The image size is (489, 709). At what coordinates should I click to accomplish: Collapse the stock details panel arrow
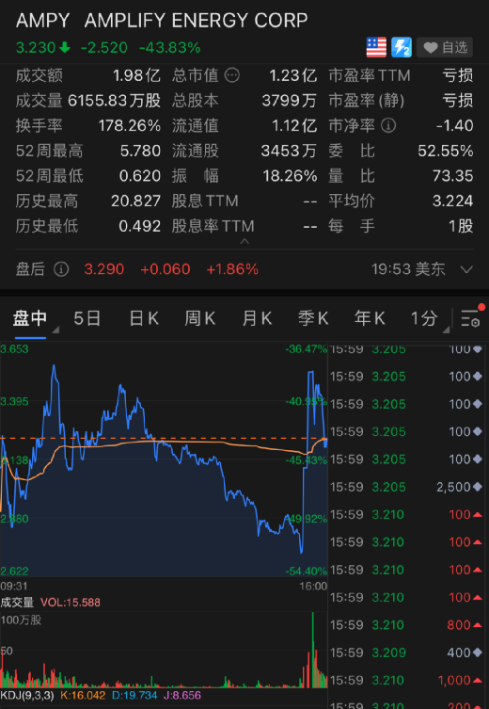click(x=244, y=241)
